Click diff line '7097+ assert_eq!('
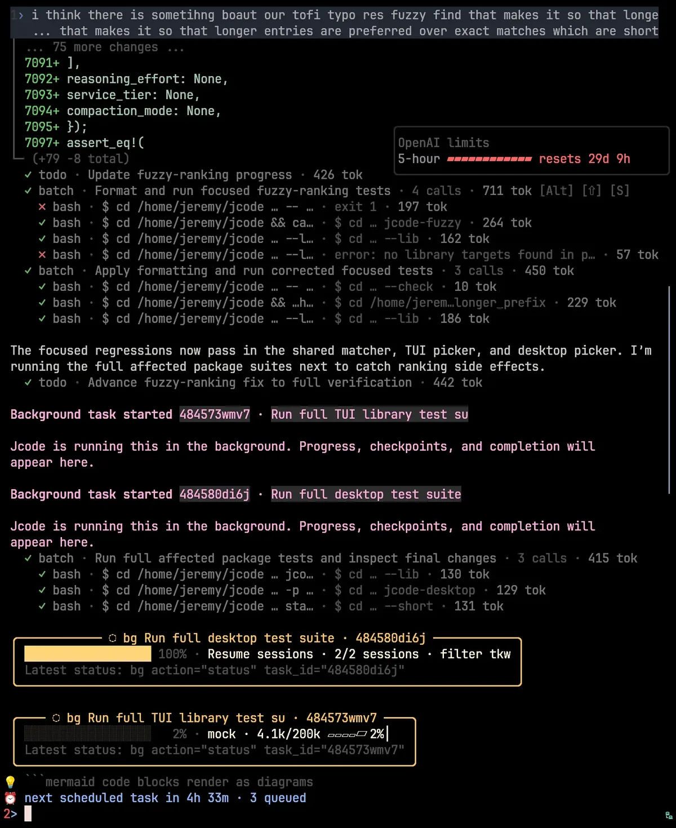The width and height of the screenshot is (676, 828). pyautogui.click(x=84, y=143)
